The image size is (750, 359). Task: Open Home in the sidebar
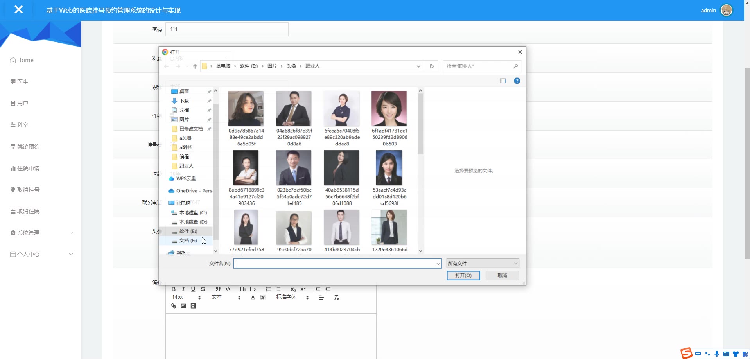click(22, 60)
